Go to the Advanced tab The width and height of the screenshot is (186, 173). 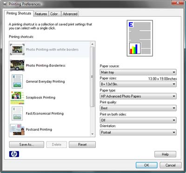[x=70, y=14]
